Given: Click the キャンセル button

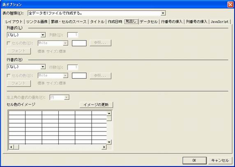Looking at the screenshot, I should (220, 160).
